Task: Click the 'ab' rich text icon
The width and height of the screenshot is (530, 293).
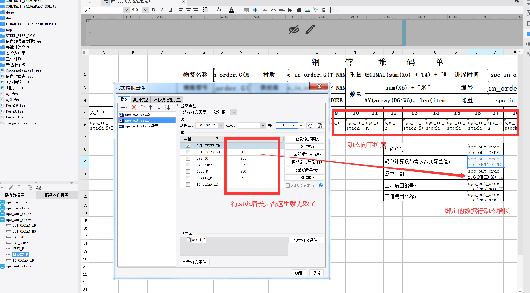Action: tap(273, 10)
